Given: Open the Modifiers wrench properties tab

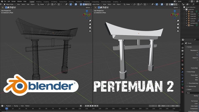Looking at the screenshot, I should 182,72.
